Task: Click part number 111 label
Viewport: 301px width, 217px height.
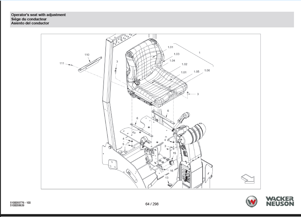Action: tap(62, 63)
